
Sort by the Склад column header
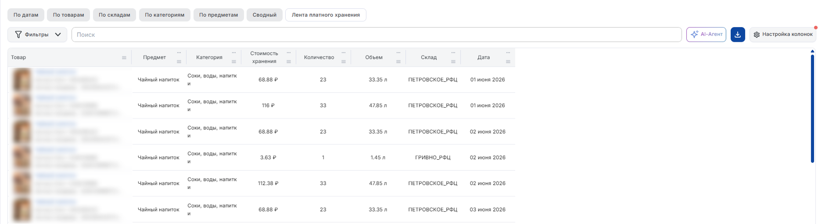pyautogui.click(x=429, y=58)
